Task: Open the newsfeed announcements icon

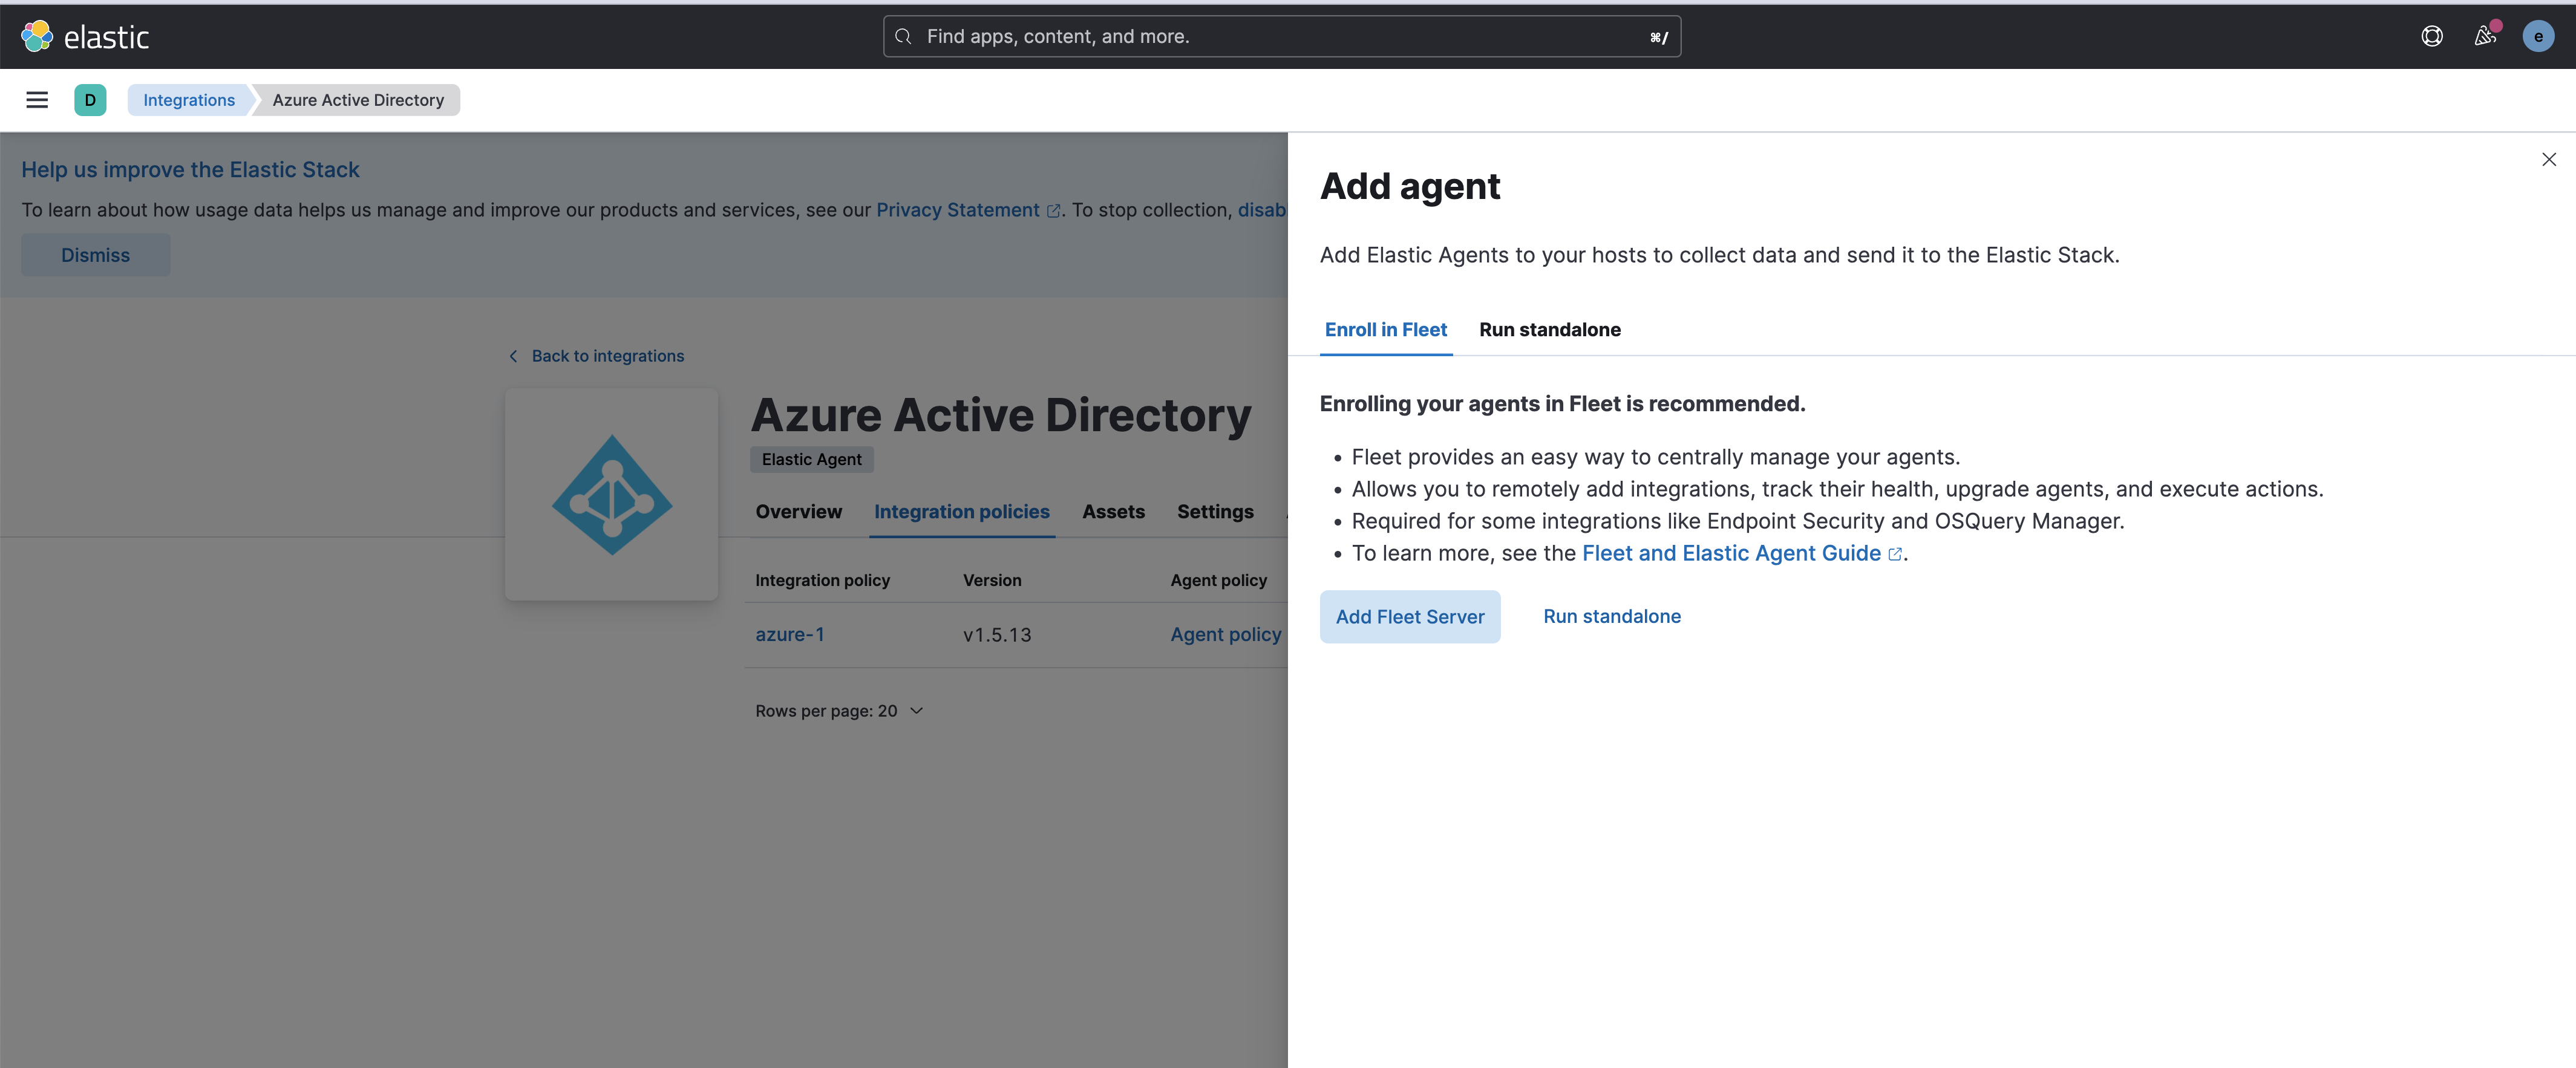Action: [2484, 36]
